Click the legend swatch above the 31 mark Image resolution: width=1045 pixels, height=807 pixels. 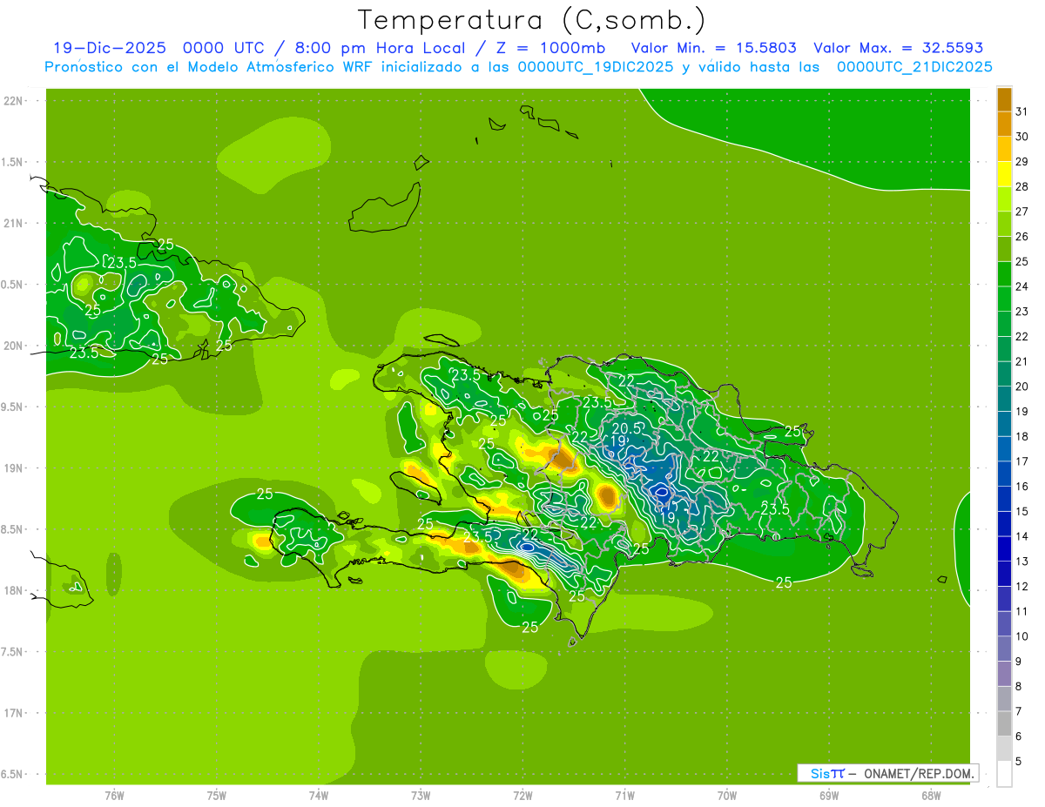tap(1004, 99)
